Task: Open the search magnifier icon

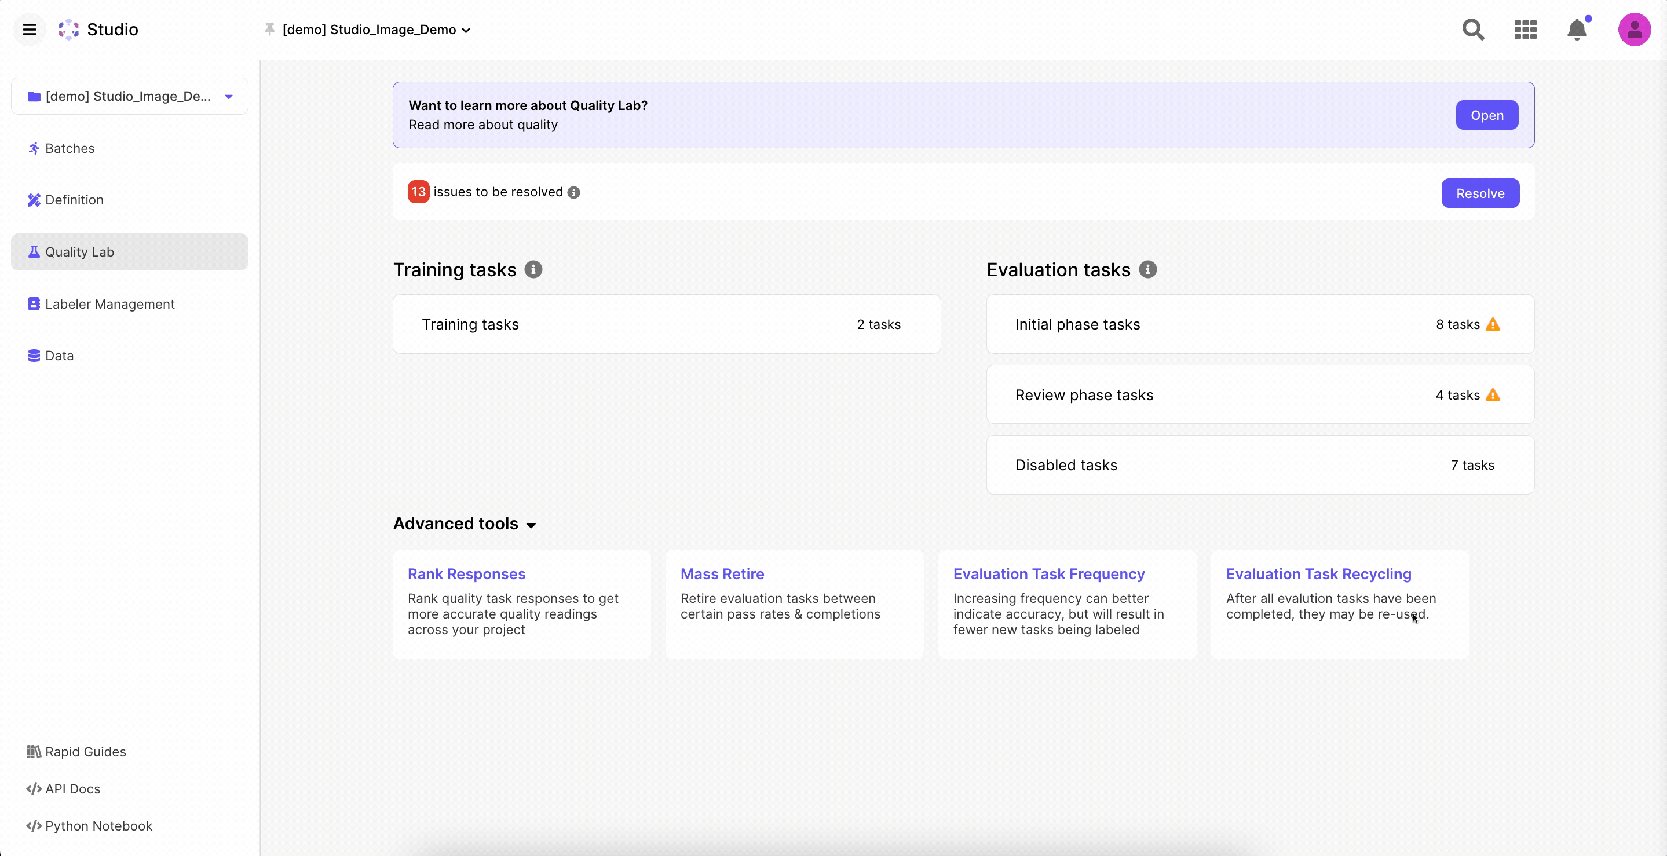Action: pyautogui.click(x=1473, y=30)
